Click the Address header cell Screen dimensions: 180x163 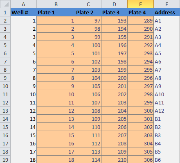tap(166, 12)
